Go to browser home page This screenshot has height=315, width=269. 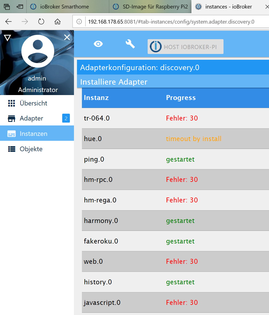58,21
